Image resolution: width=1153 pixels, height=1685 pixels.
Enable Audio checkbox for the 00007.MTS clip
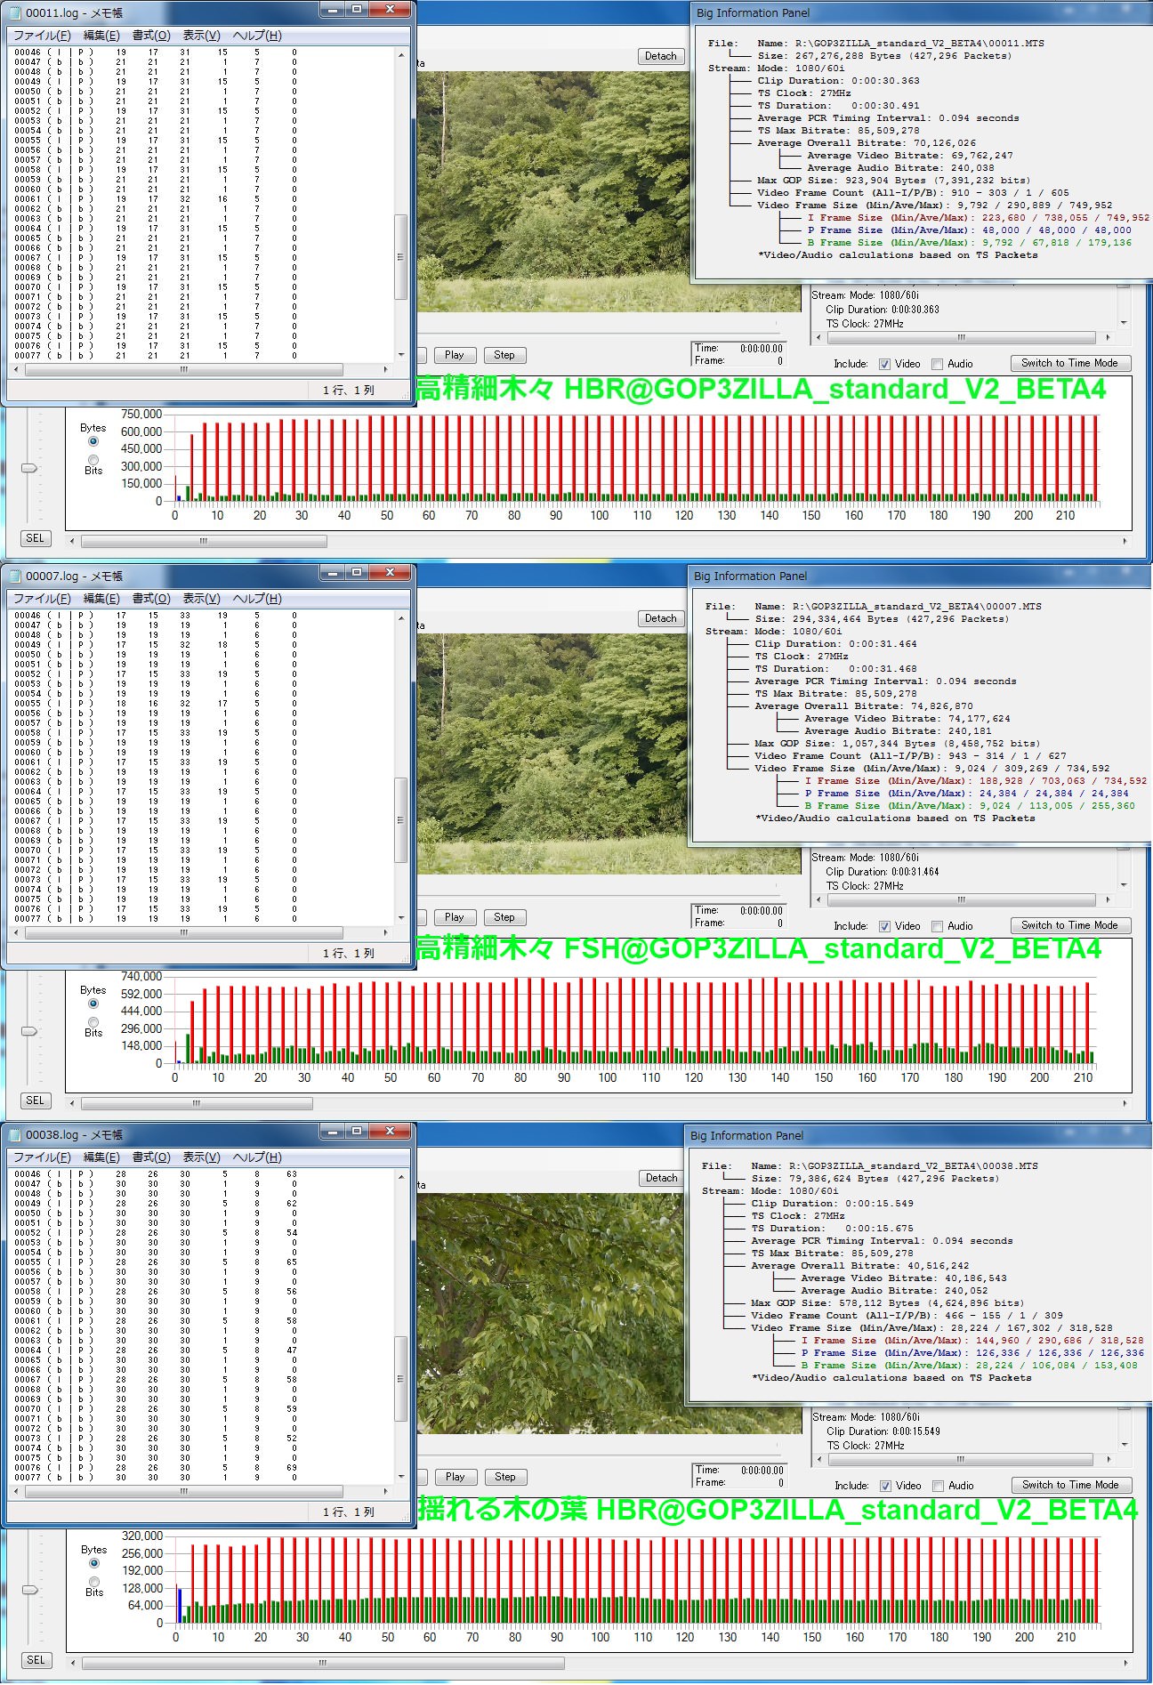click(937, 926)
